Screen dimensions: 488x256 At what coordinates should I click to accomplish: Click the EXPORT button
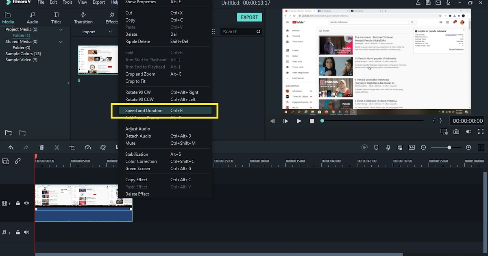coord(249,17)
